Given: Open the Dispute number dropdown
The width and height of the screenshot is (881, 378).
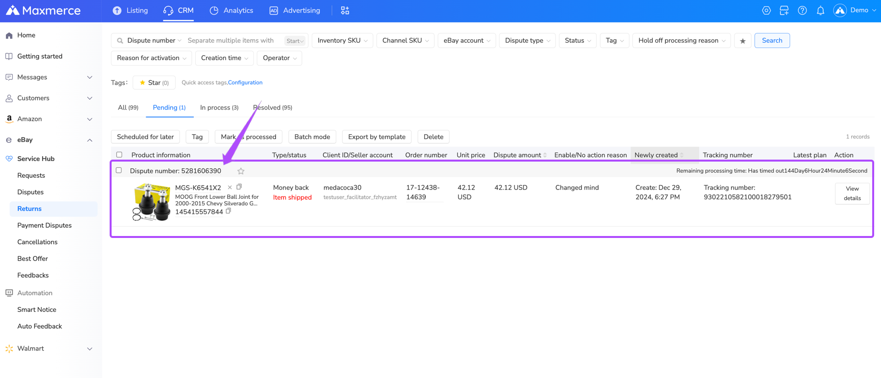Looking at the screenshot, I should 154,41.
